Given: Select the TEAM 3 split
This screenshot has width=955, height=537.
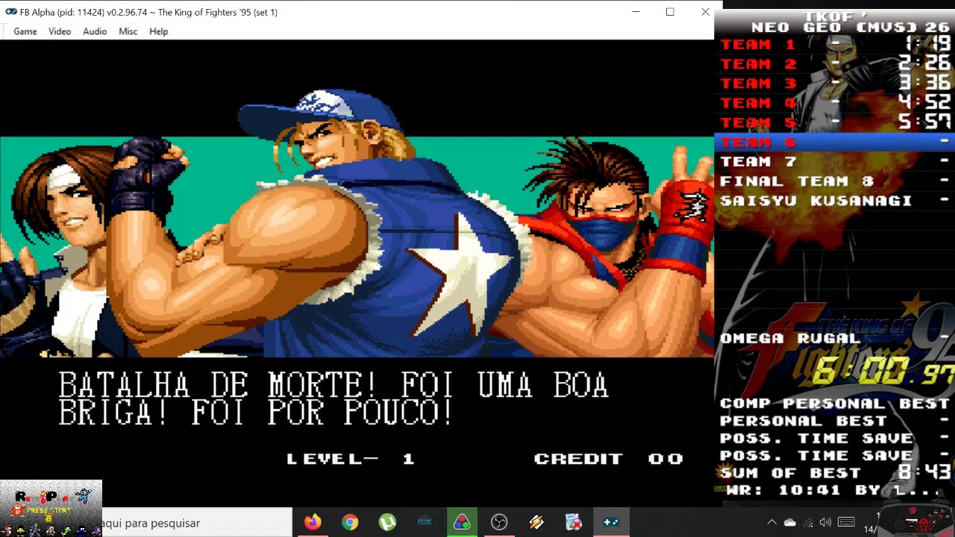Looking at the screenshot, I should click(834, 84).
